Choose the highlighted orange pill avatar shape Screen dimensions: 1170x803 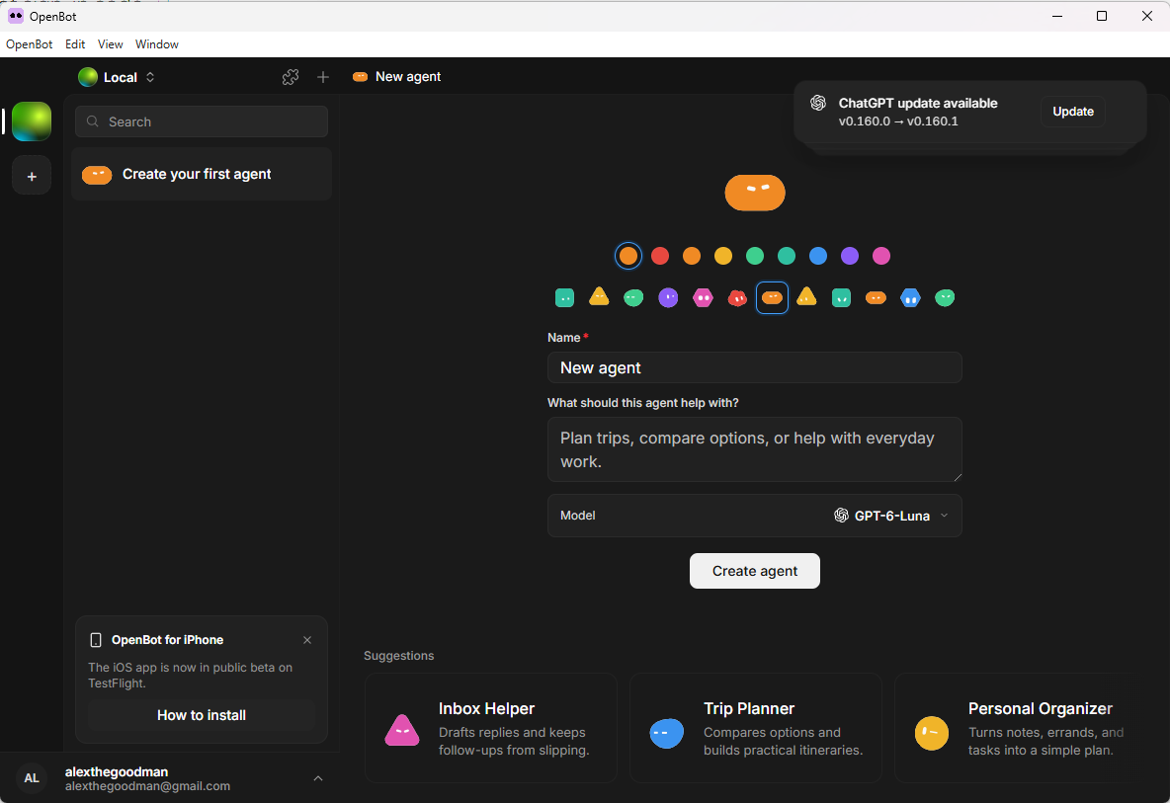pyautogui.click(x=772, y=298)
